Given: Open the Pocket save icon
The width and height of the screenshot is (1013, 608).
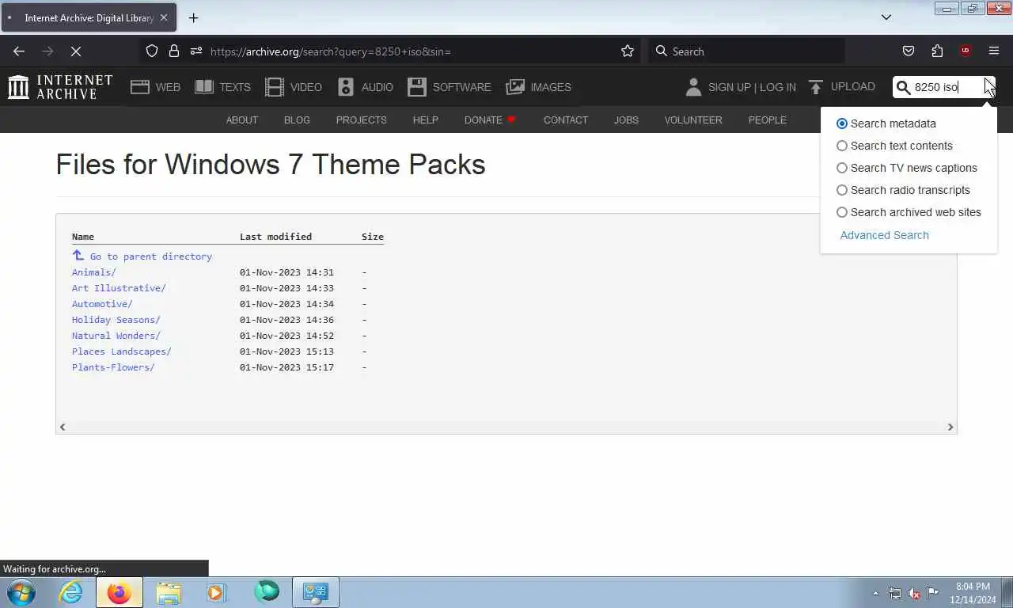Looking at the screenshot, I should pyautogui.click(x=909, y=51).
